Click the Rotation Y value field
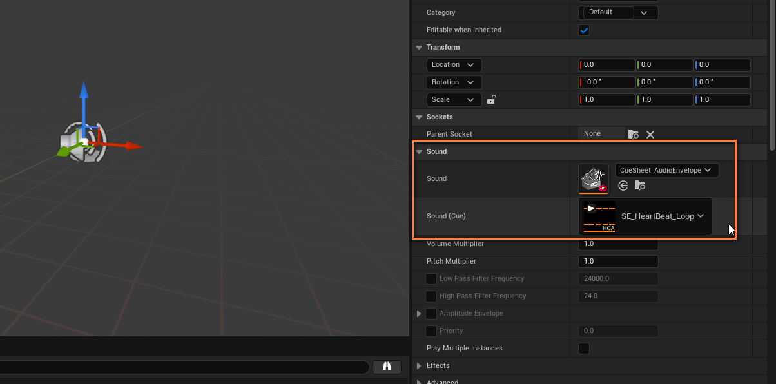This screenshot has height=384, width=776. pos(664,82)
